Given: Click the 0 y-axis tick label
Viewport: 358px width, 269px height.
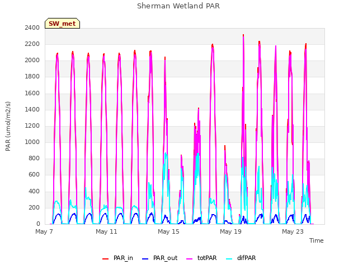Looking at the screenshot, I should [x=38, y=224].
